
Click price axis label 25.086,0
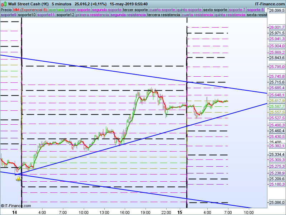click(277, 202)
